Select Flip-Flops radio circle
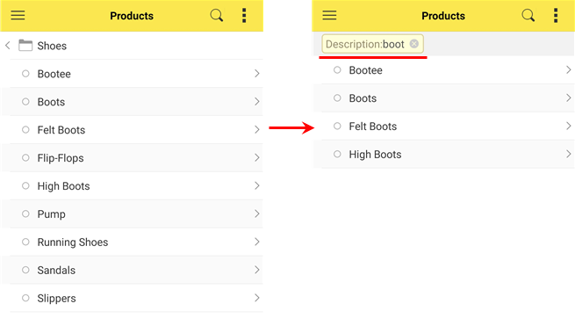Viewport: 575px width, 333px height. pos(25,158)
